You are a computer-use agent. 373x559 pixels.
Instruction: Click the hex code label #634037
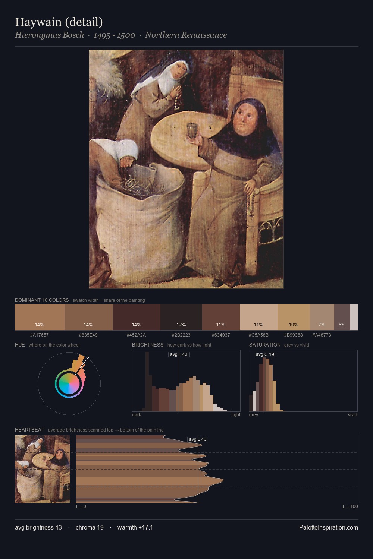pos(221,335)
